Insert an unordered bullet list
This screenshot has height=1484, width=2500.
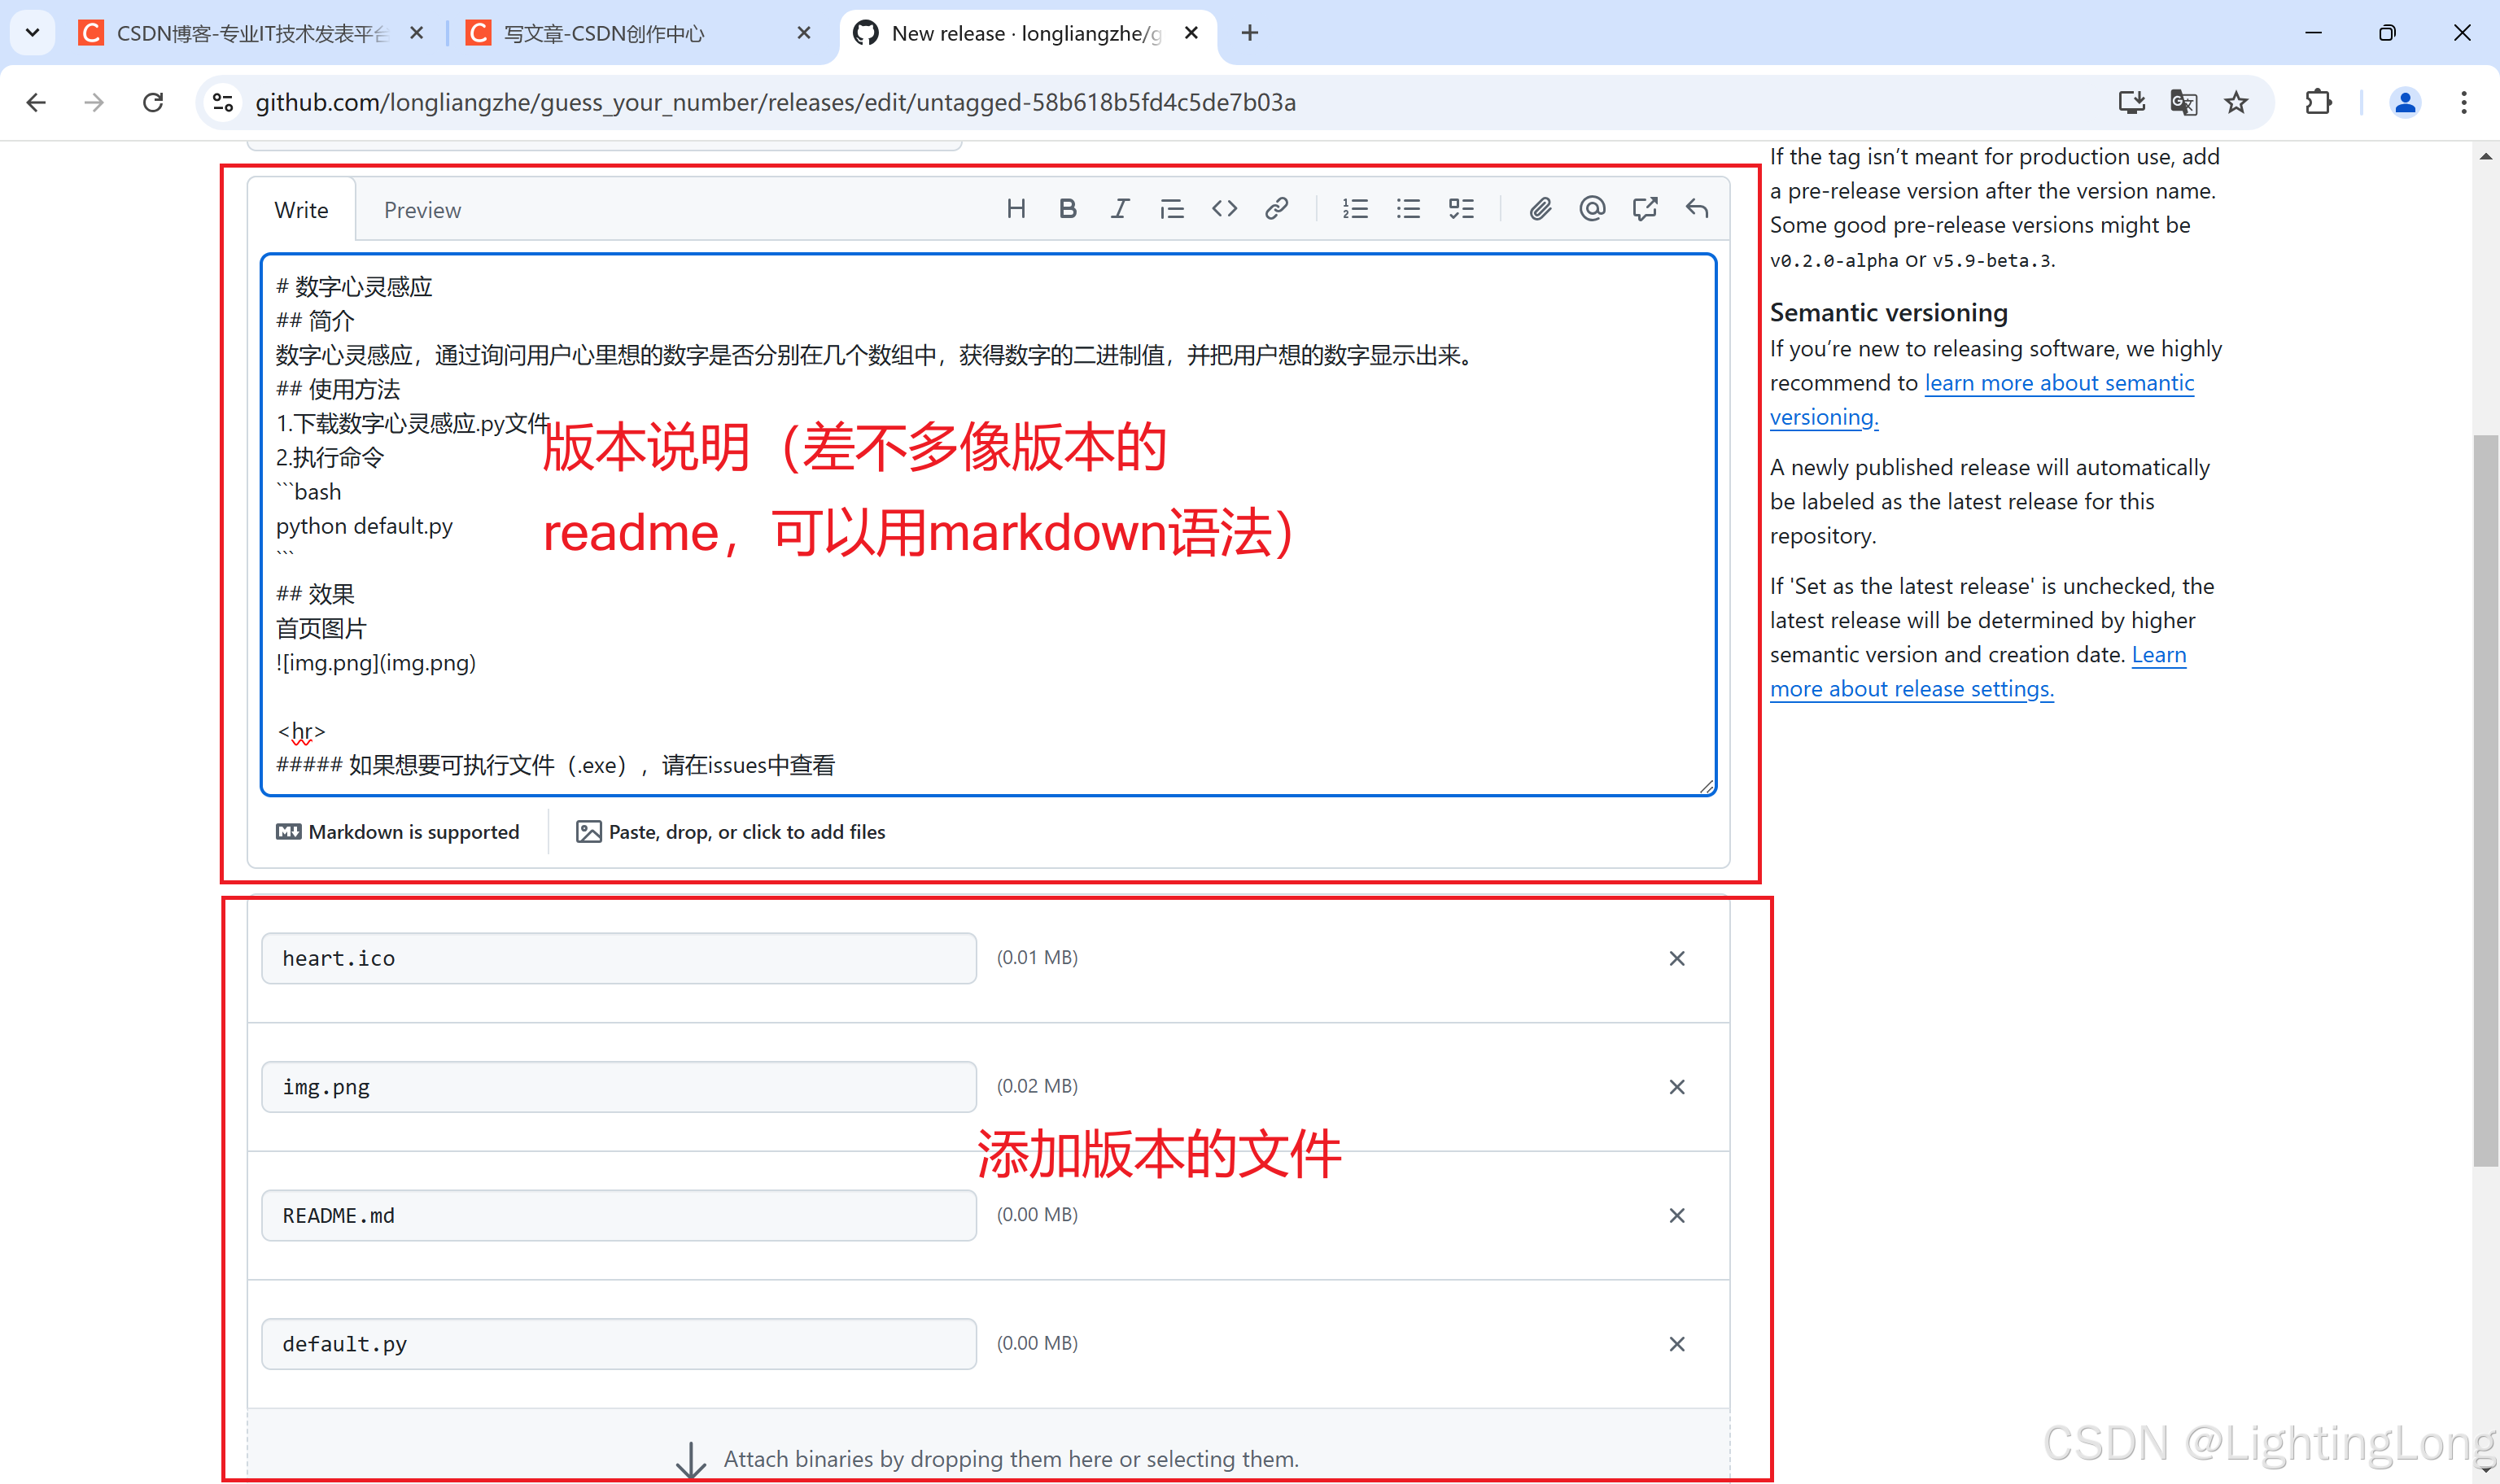pyautogui.click(x=1408, y=209)
